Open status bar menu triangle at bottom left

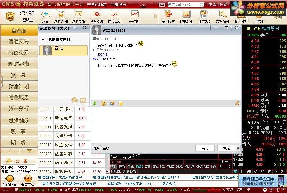tap(6, 190)
